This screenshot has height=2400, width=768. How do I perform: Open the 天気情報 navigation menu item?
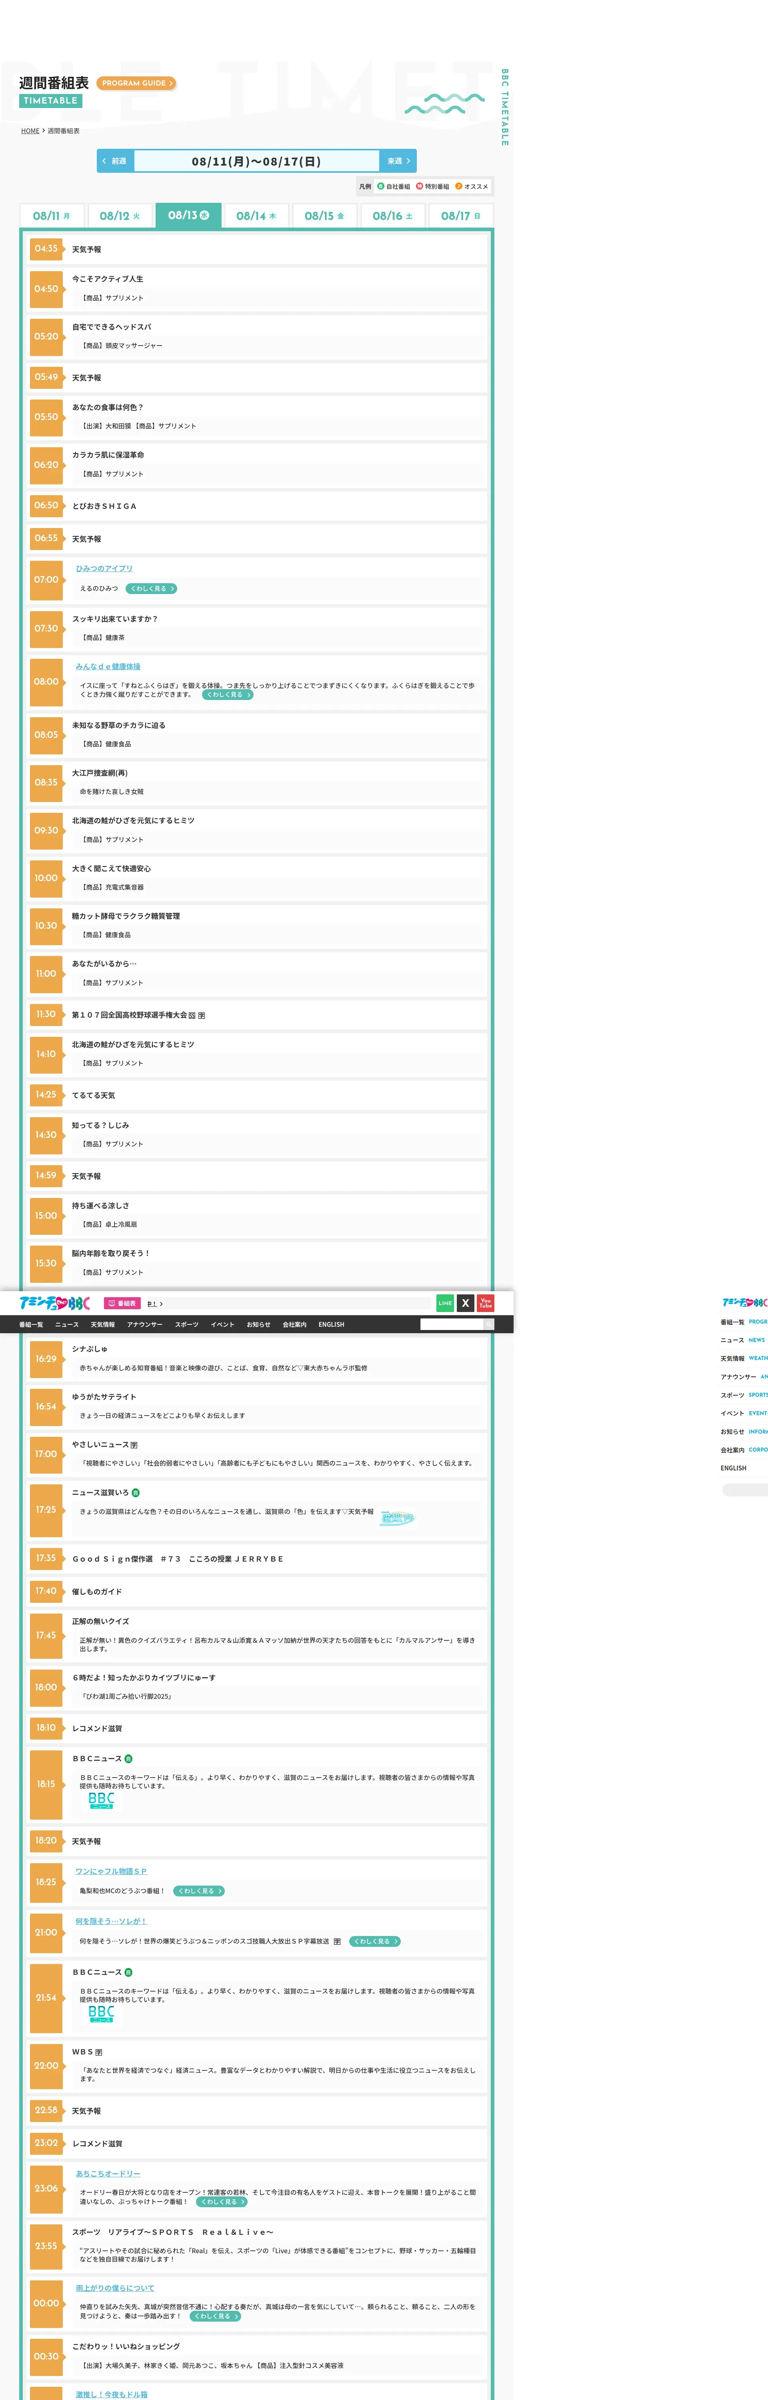tap(102, 1324)
